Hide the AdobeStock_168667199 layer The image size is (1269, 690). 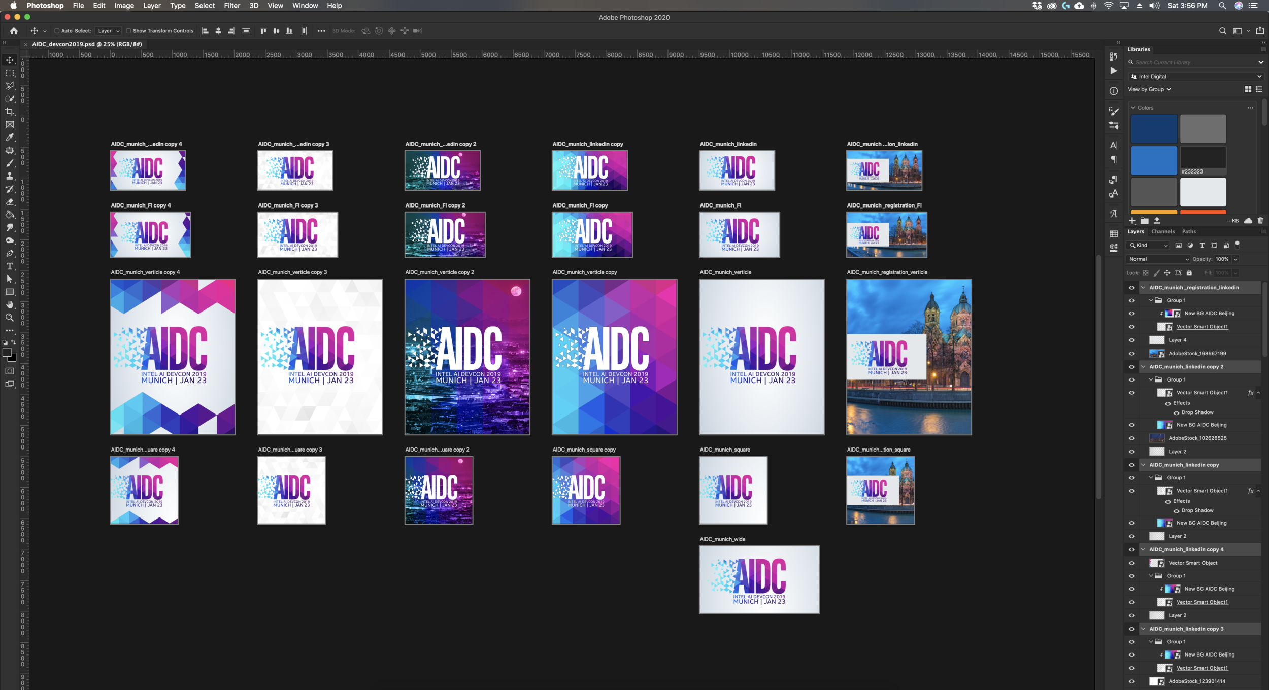coord(1131,354)
